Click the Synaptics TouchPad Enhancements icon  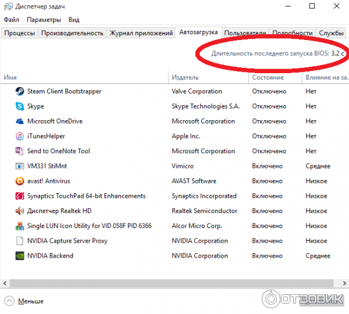19,196
